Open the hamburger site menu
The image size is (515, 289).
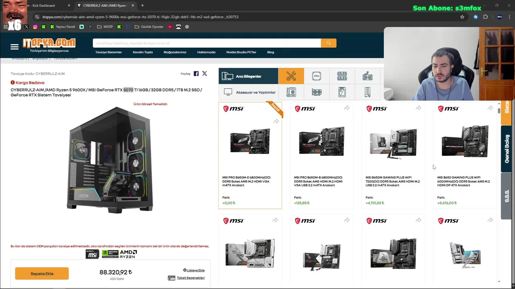pos(14,47)
